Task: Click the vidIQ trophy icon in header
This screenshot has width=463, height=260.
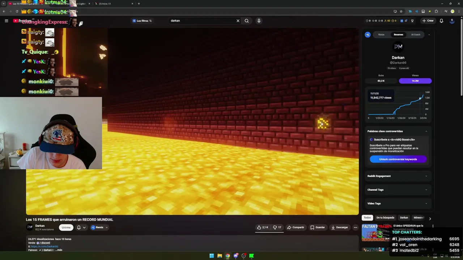Action: [412, 21]
